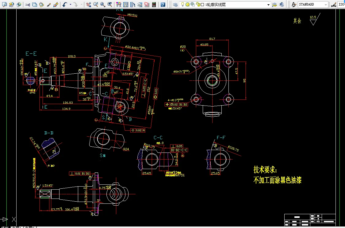Open the Sheet Set Manager
The image size is (345, 228).
click(140, 4)
